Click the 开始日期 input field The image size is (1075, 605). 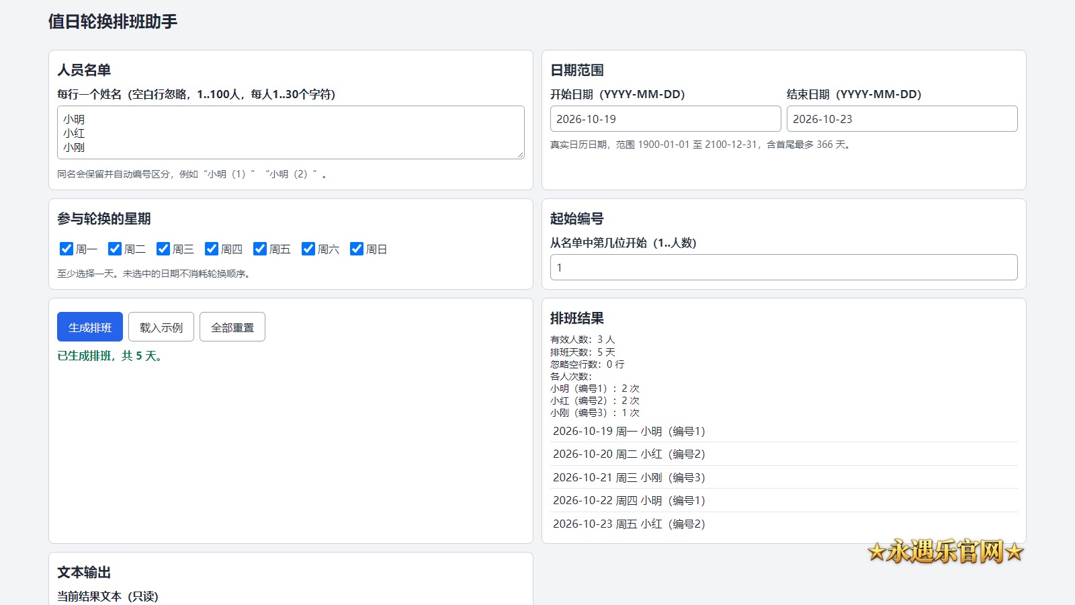coord(666,119)
